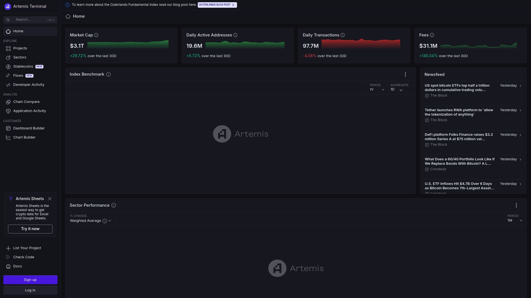Click the Docs book icon
The width and height of the screenshot is (531, 298).
pos(8,267)
